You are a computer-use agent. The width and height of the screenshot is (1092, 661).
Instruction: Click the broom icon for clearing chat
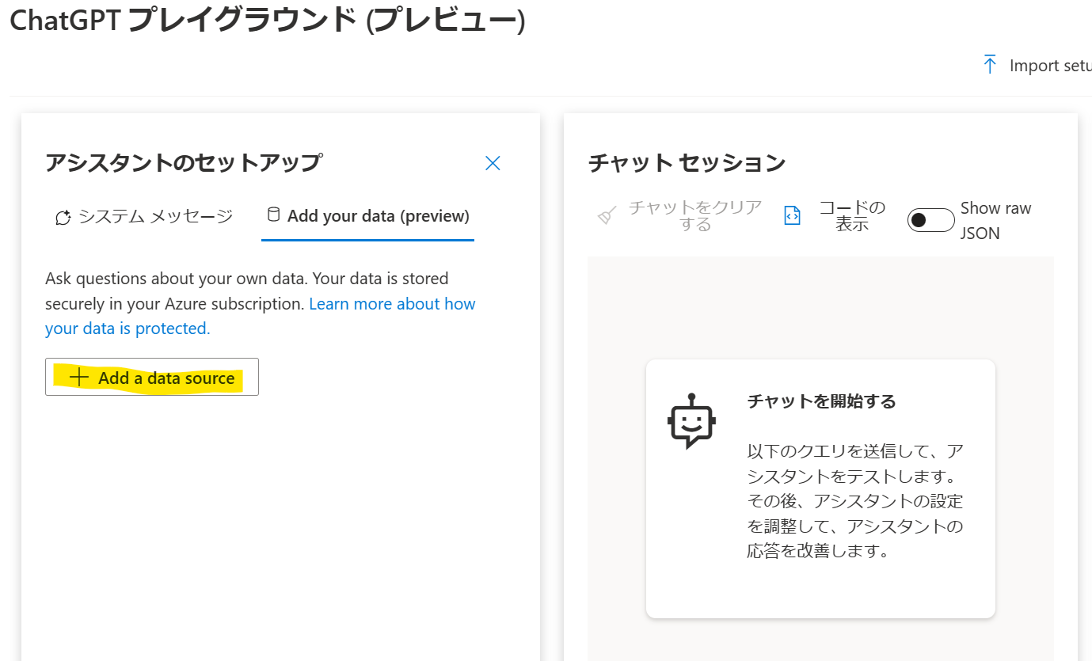(x=607, y=215)
